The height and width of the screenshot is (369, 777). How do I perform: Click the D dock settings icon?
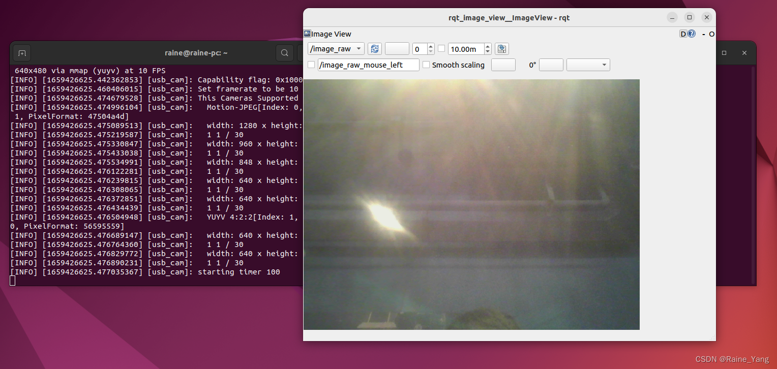pyautogui.click(x=683, y=34)
